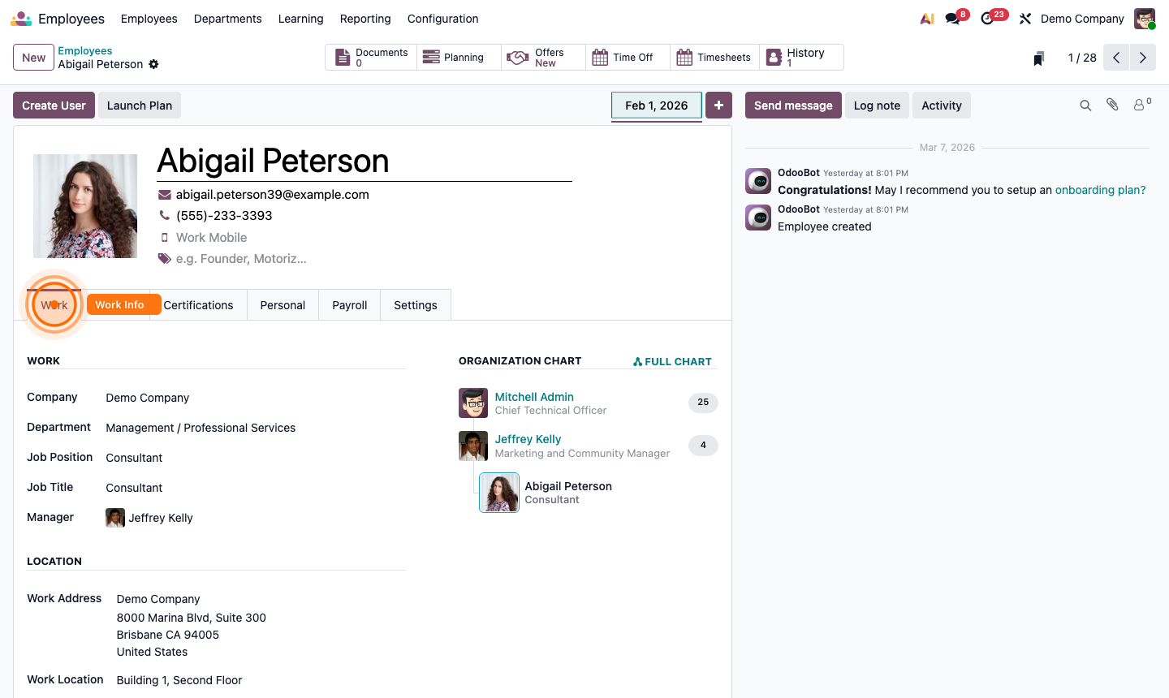Open the user profile avatar menu
The image size is (1169, 698).
(1144, 18)
